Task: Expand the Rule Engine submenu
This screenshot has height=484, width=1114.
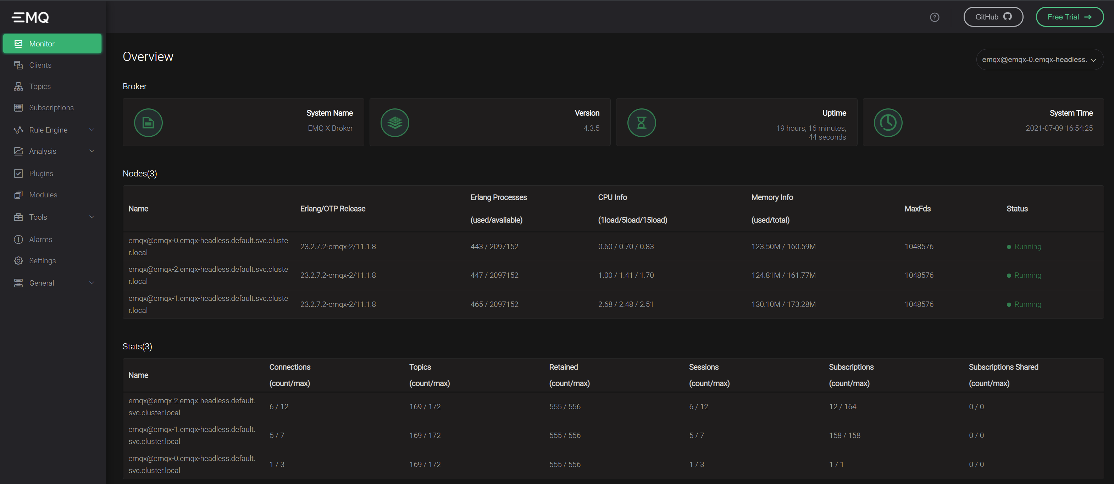Action: 92,130
